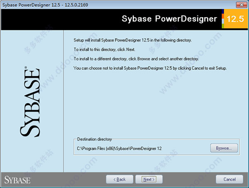Go back with the Back button
This screenshot has width=249, height=188.
click(x=120, y=179)
